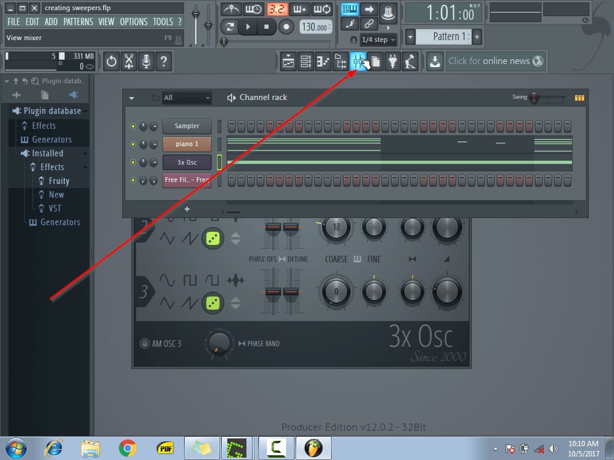
Task: Click the highlighted View mixer icon
Action: point(358,62)
